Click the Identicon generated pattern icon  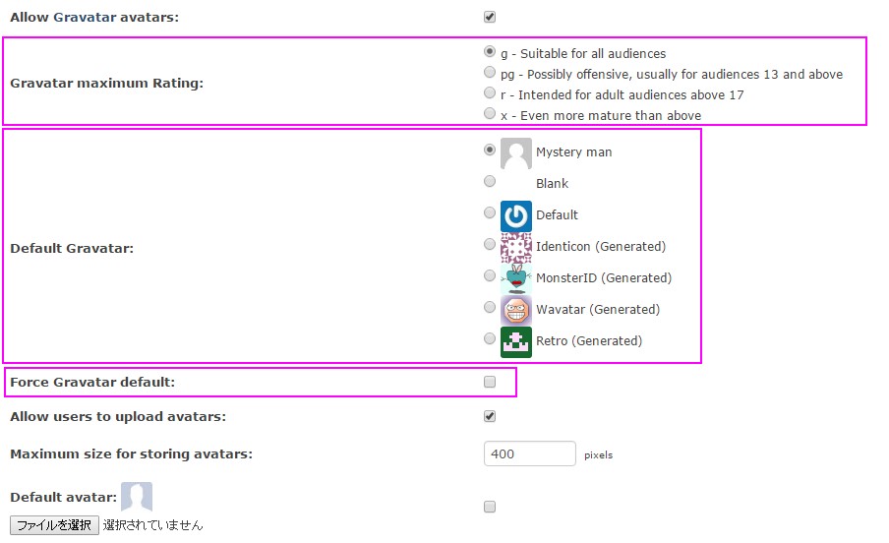pyautogui.click(x=516, y=247)
